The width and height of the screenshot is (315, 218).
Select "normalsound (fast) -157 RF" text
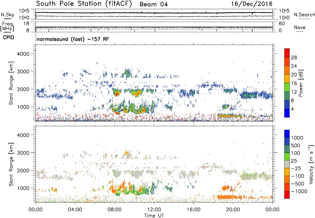73,39
